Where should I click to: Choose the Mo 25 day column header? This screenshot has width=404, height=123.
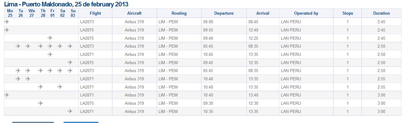point(10,13)
